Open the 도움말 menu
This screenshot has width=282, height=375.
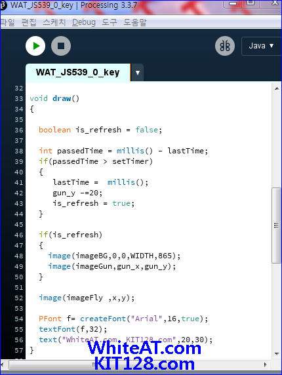pos(135,22)
